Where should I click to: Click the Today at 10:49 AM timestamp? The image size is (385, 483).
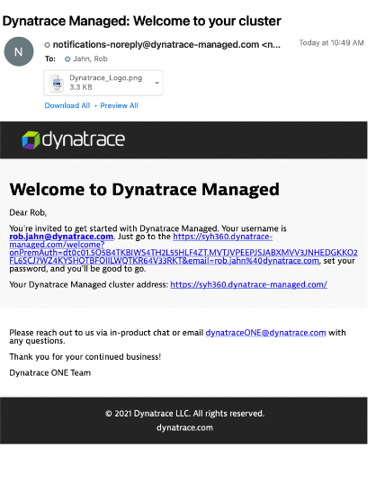click(x=331, y=43)
